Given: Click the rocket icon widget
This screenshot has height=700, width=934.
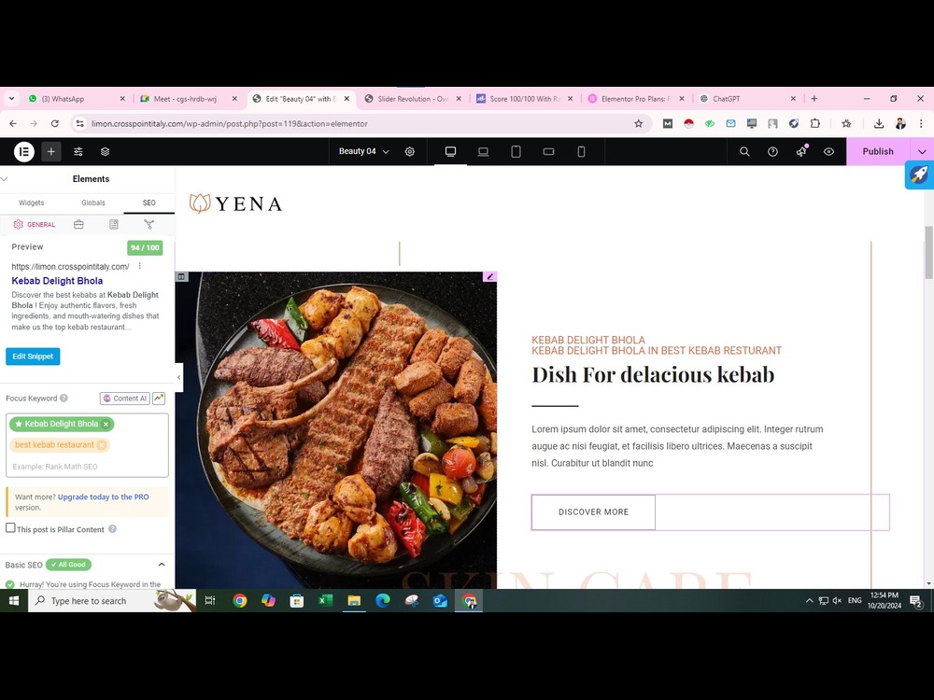Looking at the screenshot, I should coord(919,175).
